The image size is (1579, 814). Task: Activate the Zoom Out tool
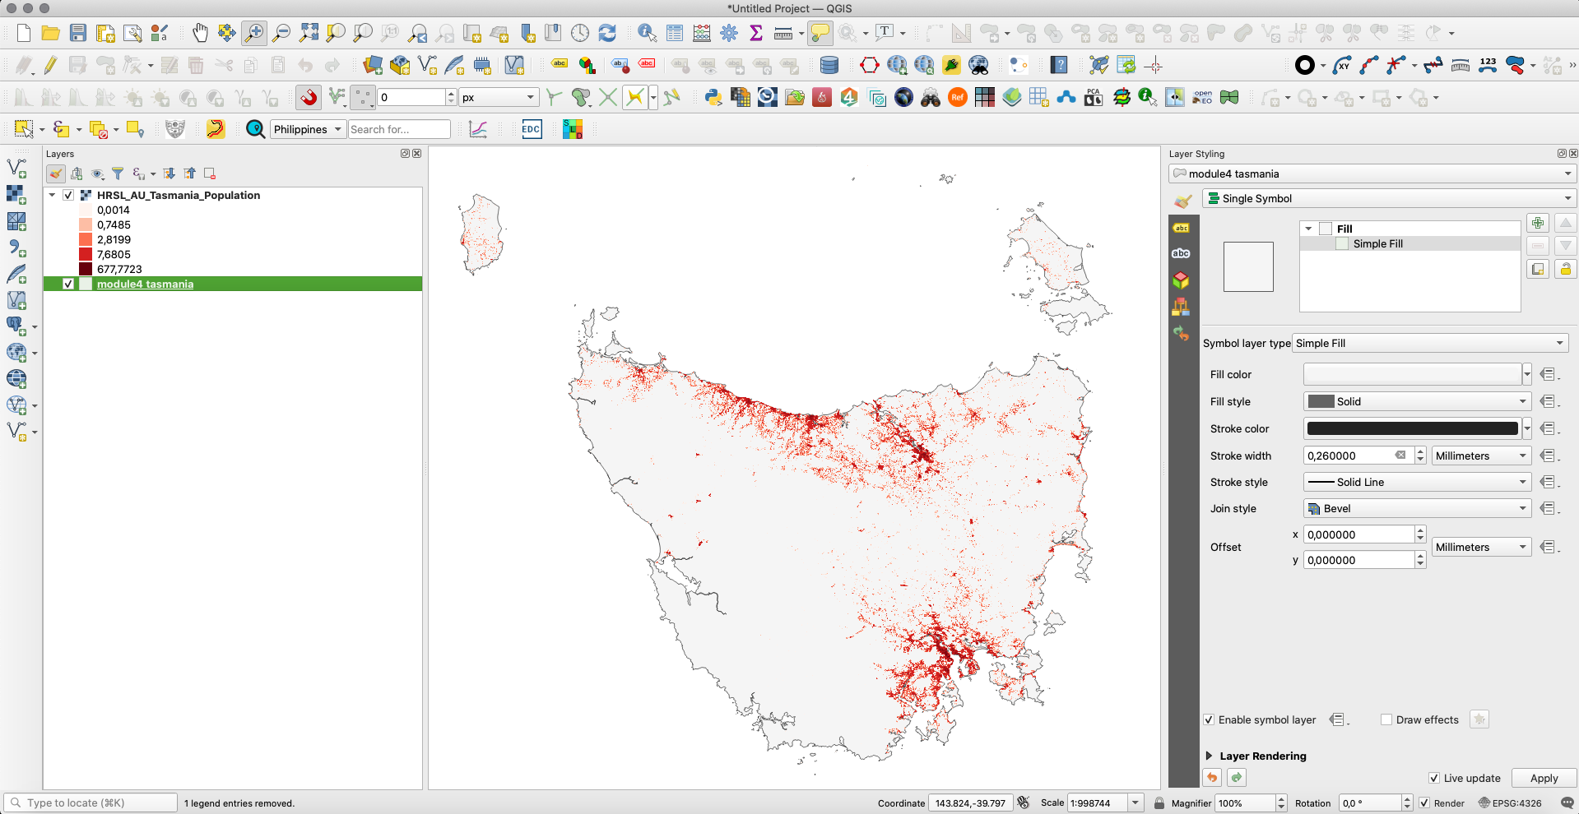click(x=281, y=33)
